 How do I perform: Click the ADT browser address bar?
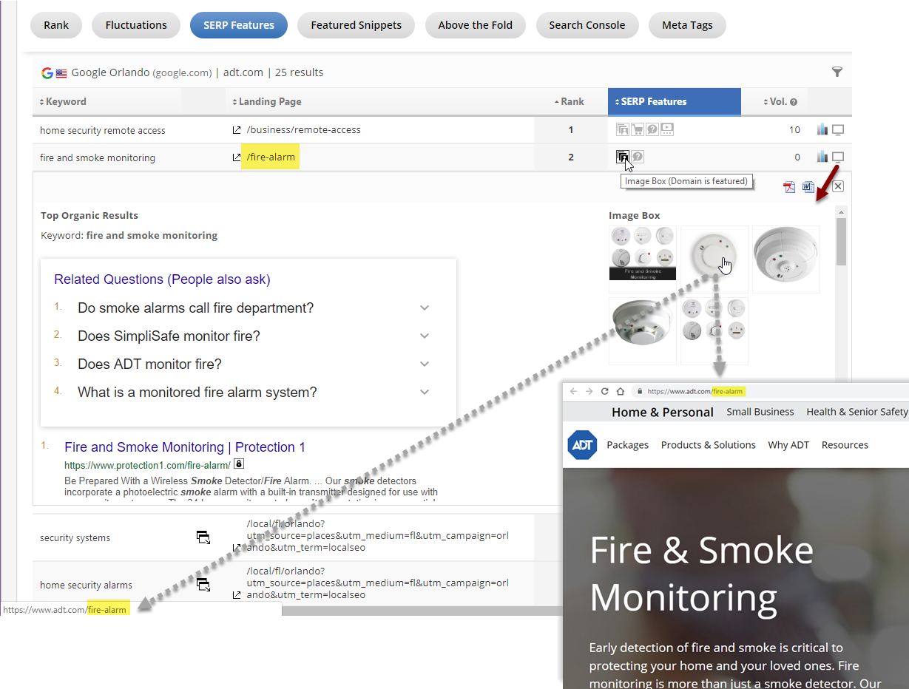point(769,391)
